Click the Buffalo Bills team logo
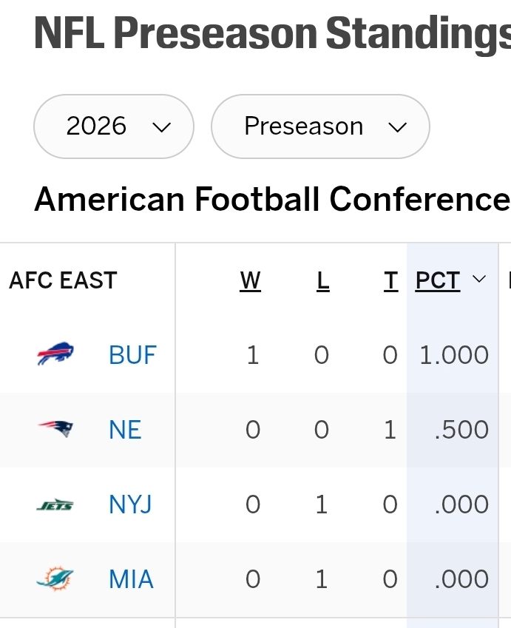Image resolution: width=511 pixels, height=628 pixels. (55, 354)
